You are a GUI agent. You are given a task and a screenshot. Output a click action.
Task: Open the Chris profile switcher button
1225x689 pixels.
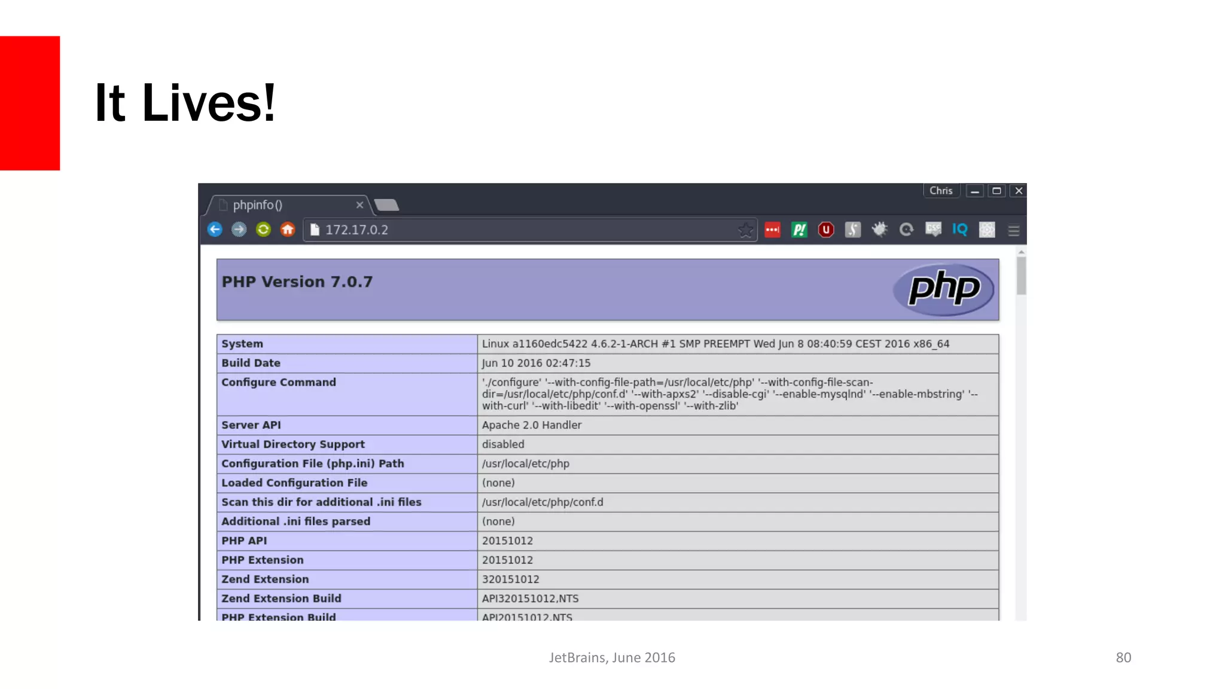(x=941, y=191)
